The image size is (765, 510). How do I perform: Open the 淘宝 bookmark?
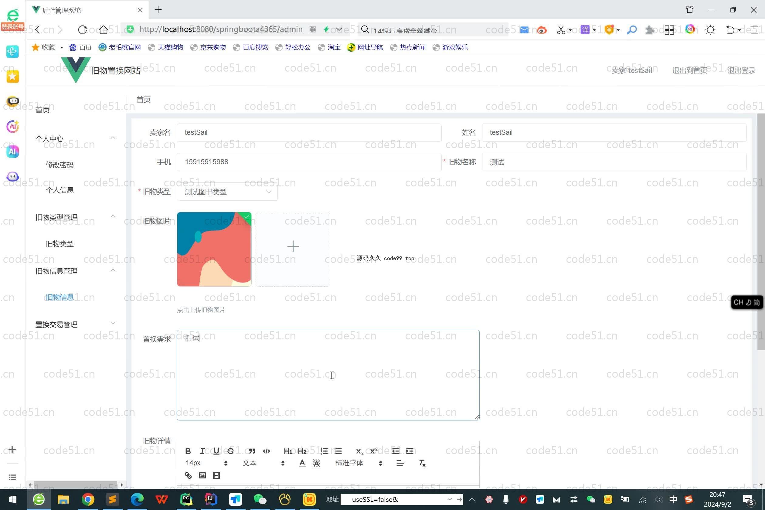(329, 47)
